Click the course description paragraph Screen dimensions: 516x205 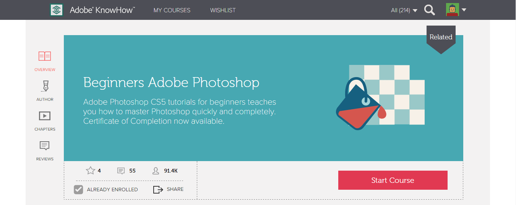(x=180, y=112)
